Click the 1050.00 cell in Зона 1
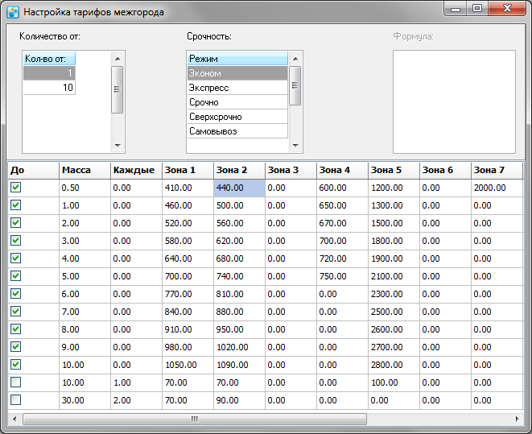 coord(188,365)
